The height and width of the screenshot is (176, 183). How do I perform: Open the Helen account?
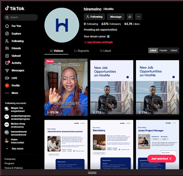[x=14, y=141]
